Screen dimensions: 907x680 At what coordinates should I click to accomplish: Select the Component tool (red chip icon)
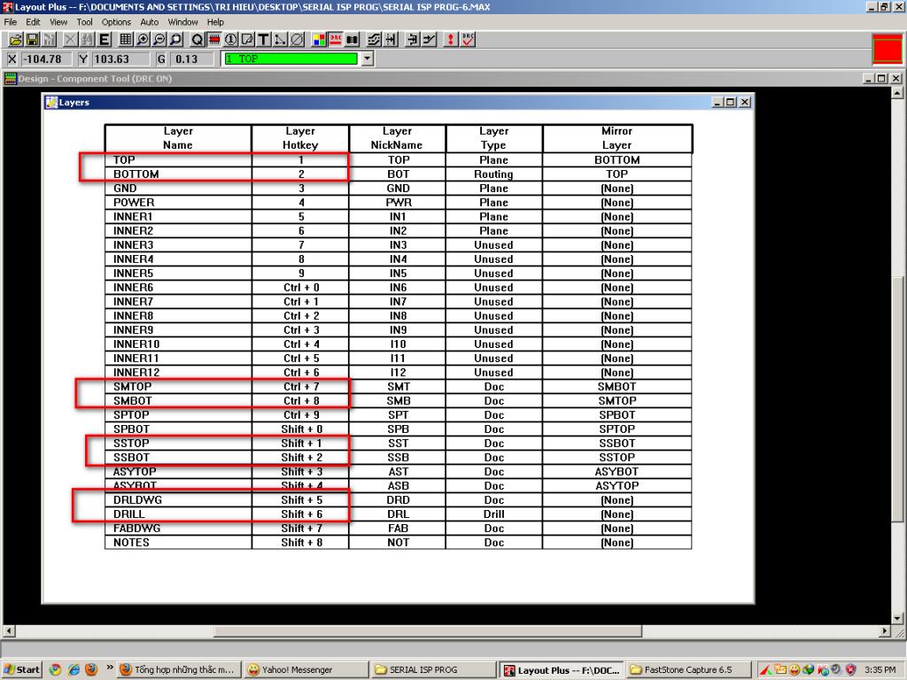(x=214, y=39)
